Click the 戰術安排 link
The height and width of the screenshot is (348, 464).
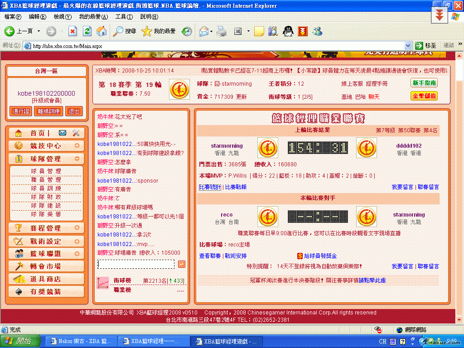point(236,256)
